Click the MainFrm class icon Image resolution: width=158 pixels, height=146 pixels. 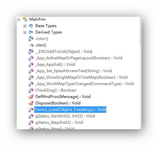25,19
